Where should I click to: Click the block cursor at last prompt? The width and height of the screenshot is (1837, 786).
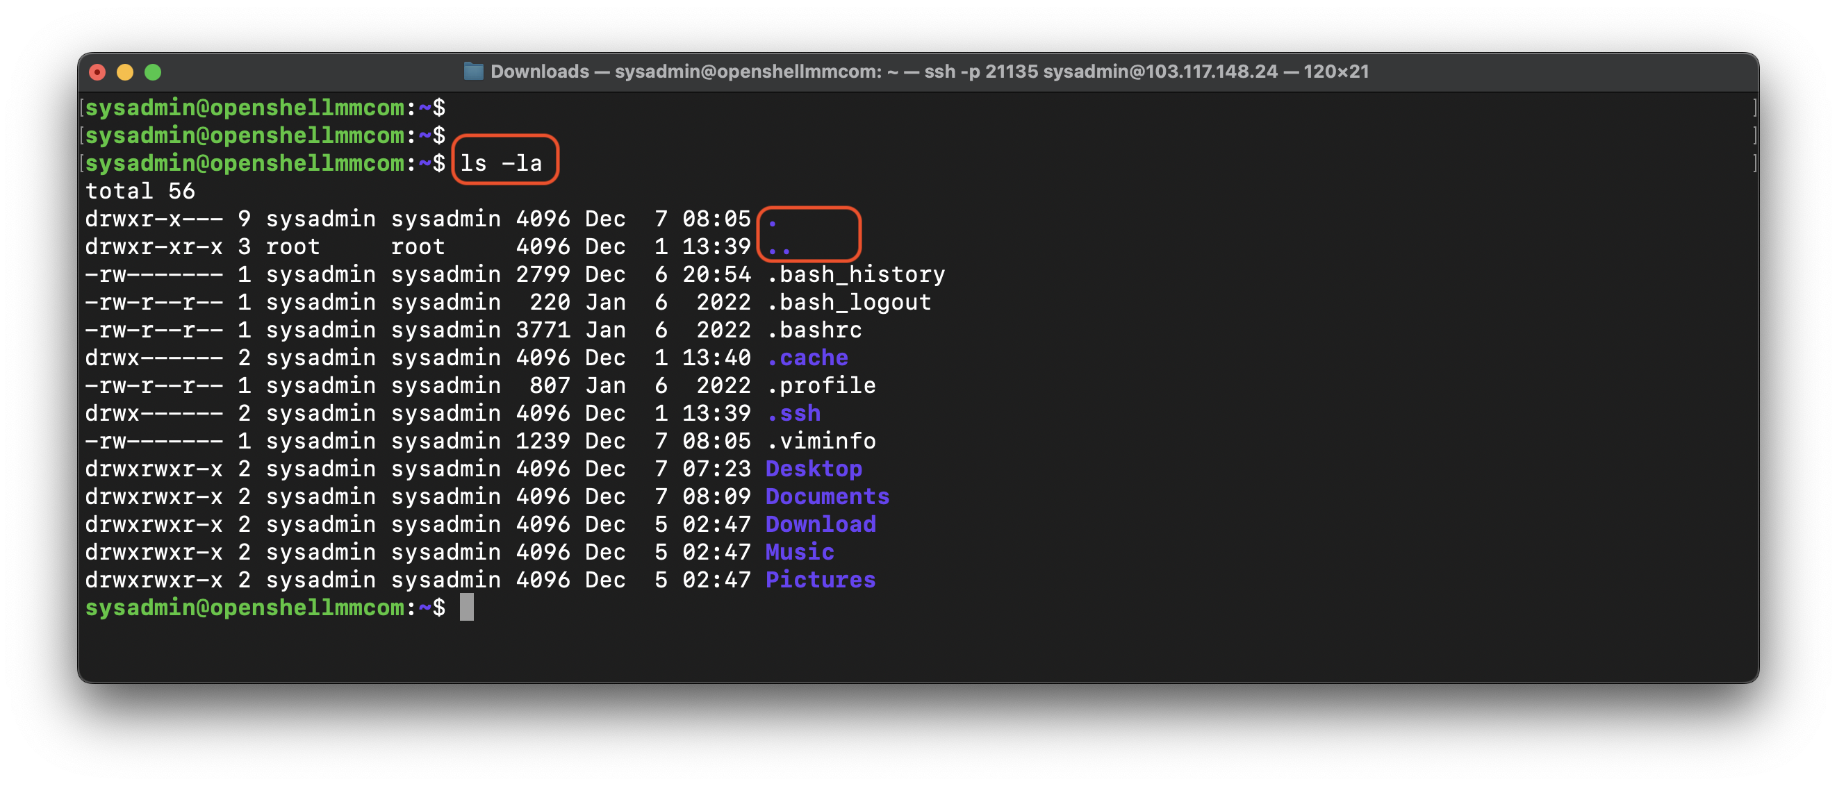tap(466, 608)
